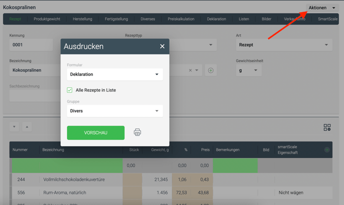Expand the Gruppe dropdown showing Divers
Image resolution: width=344 pixels, height=205 pixels.
[115, 111]
